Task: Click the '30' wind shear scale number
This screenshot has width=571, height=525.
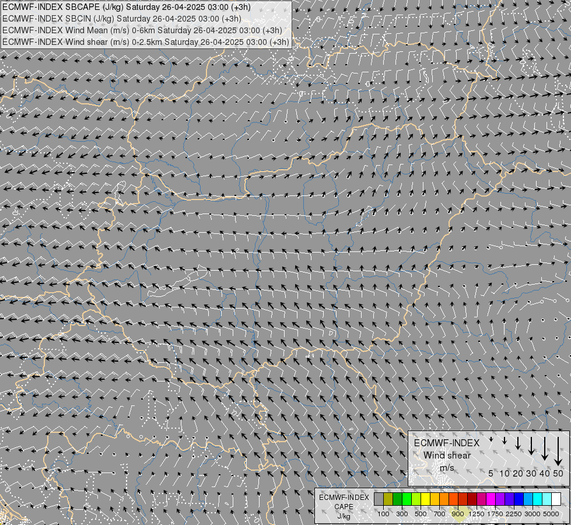Action: pyautogui.click(x=531, y=473)
